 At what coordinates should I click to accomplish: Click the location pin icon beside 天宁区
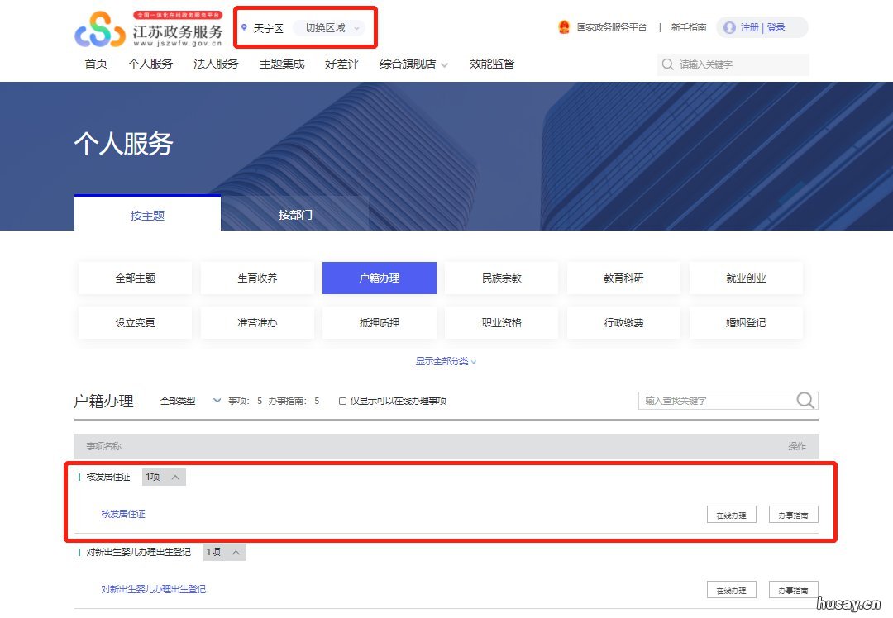(244, 27)
